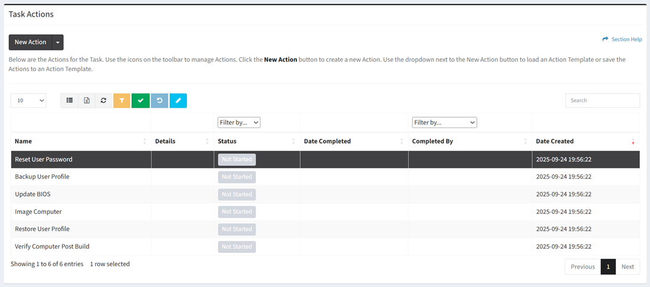Click the Next pagination button

627,267
